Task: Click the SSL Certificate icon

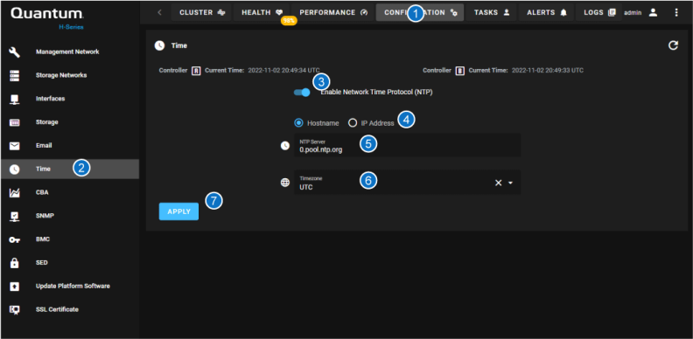Action: [x=15, y=310]
